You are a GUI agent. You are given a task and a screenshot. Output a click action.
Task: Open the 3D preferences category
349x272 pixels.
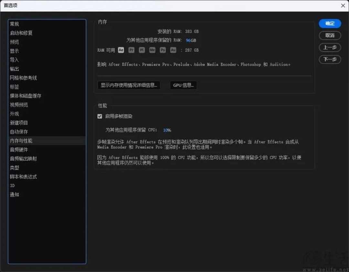[47, 186]
